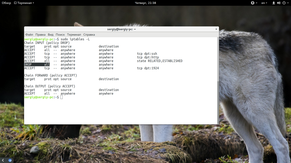Viewport: 291px width, 163px height.
Task: Click the volume speaker icon
Action: tap(278, 3)
